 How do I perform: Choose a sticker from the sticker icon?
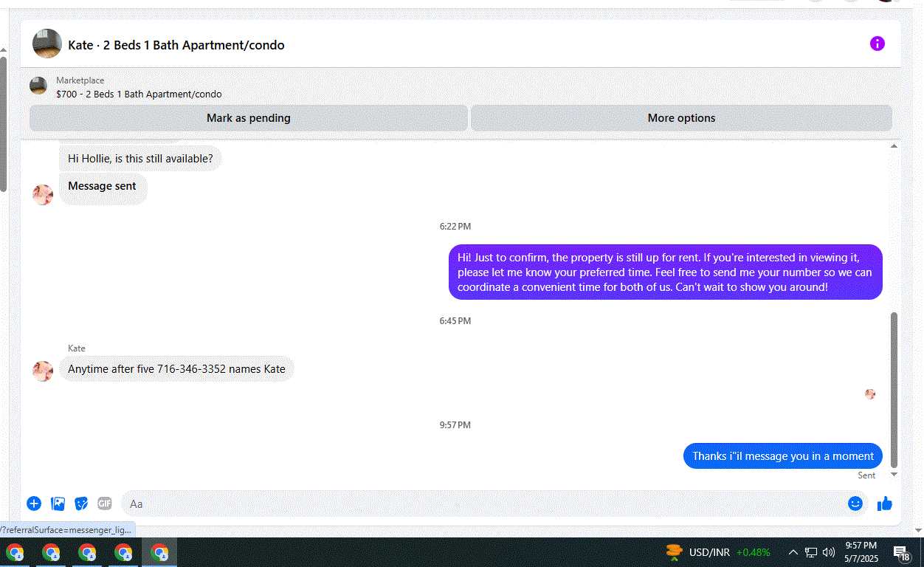[81, 504]
